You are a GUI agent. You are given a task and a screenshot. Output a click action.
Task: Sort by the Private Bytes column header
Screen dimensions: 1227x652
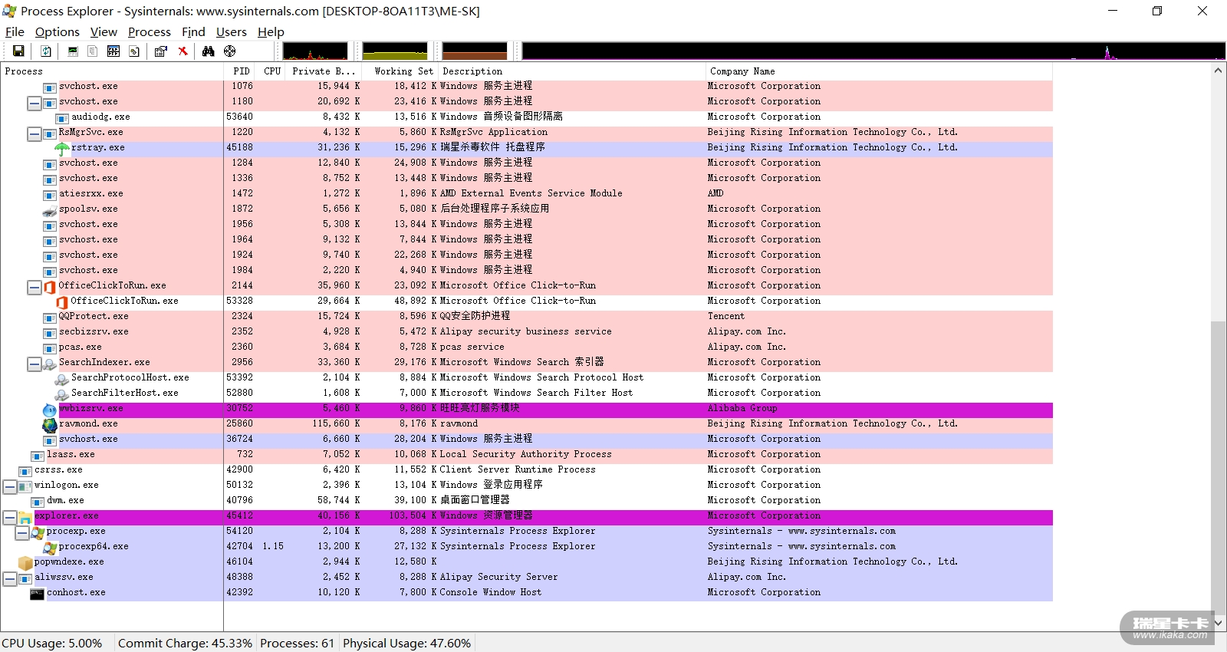click(x=324, y=71)
